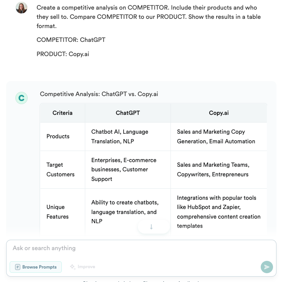Open Browse Prompts

[x=36, y=267]
